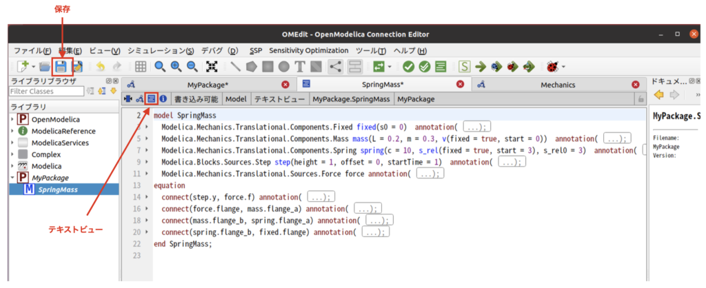
Task: Expand the ModelicaReference library node
Action: click(x=12, y=132)
